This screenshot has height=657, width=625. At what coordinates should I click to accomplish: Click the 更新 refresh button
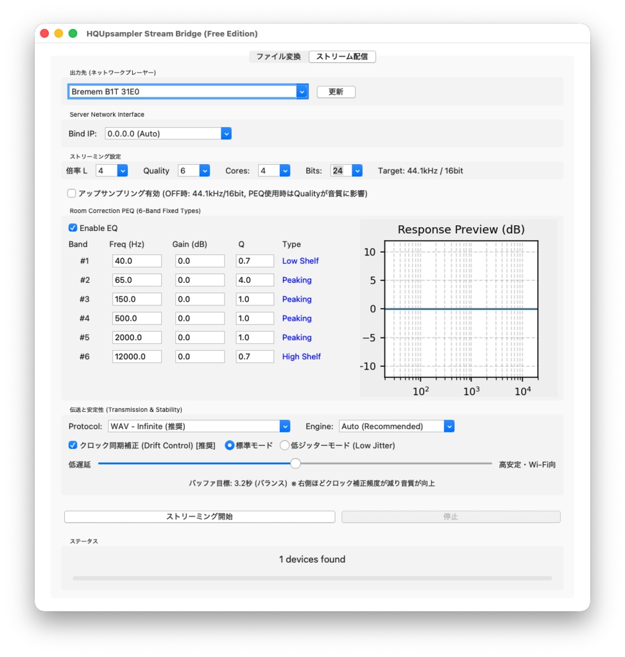point(336,91)
